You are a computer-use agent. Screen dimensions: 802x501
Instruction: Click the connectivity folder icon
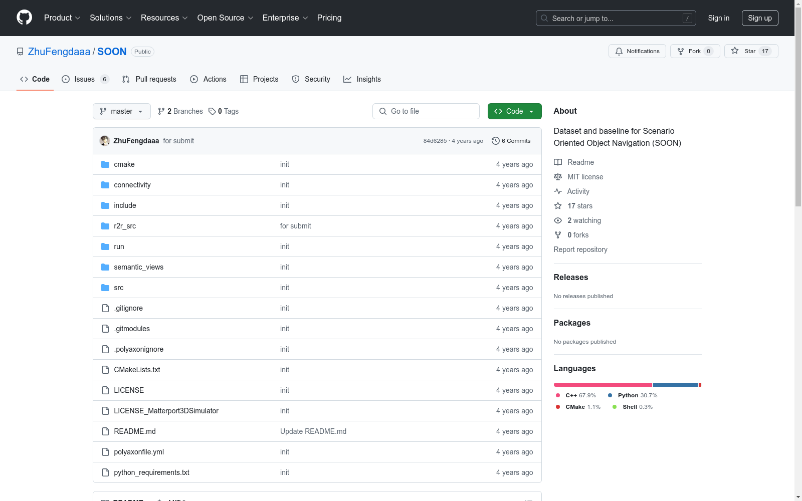(x=105, y=185)
